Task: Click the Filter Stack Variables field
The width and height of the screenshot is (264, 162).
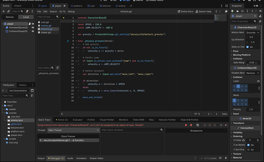Action: 132,130
